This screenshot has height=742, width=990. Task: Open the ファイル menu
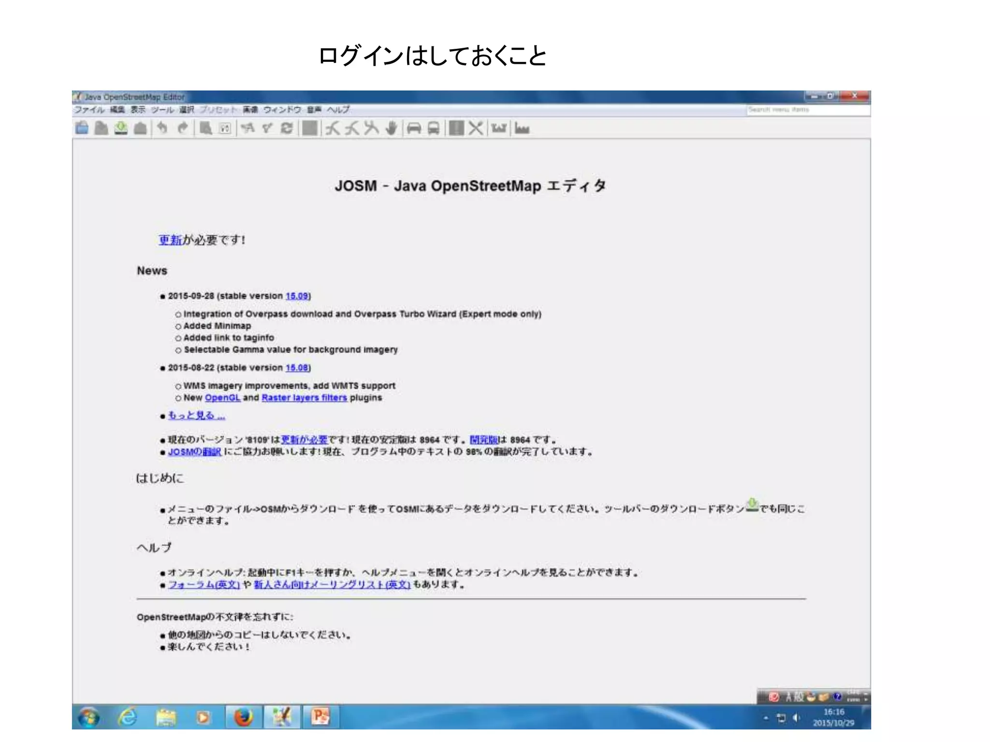(x=89, y=110)
